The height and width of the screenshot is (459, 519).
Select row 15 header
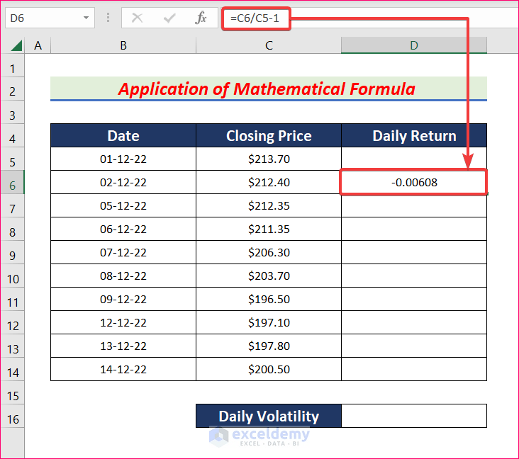(x=13, y=393)
